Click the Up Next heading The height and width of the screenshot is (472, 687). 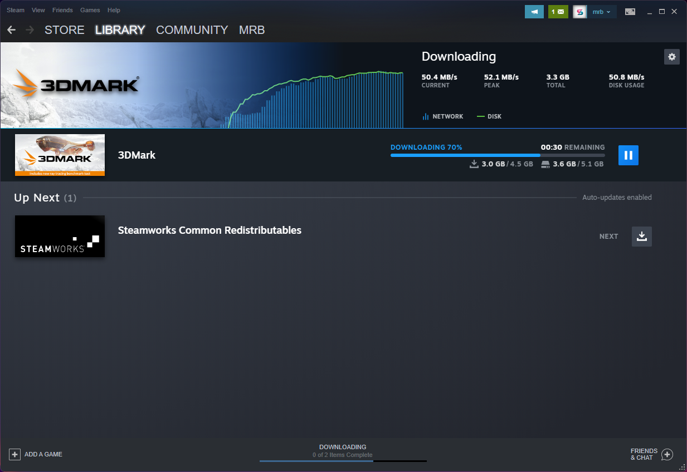(x=37, y=198)
